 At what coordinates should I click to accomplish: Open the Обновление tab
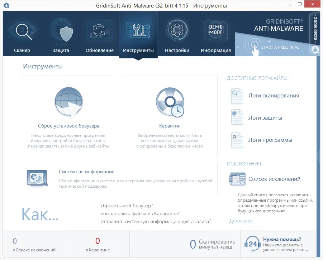click(x=100, y=50)
